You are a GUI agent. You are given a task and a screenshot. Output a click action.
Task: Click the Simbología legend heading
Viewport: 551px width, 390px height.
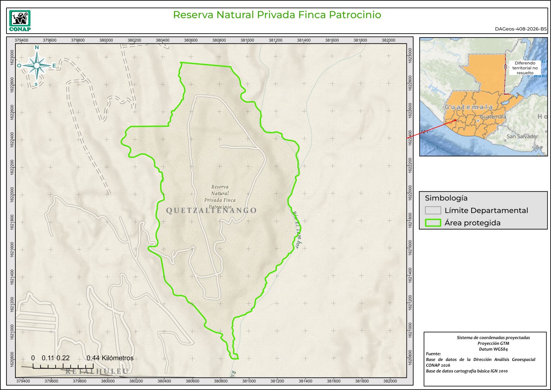pos(446,198)
